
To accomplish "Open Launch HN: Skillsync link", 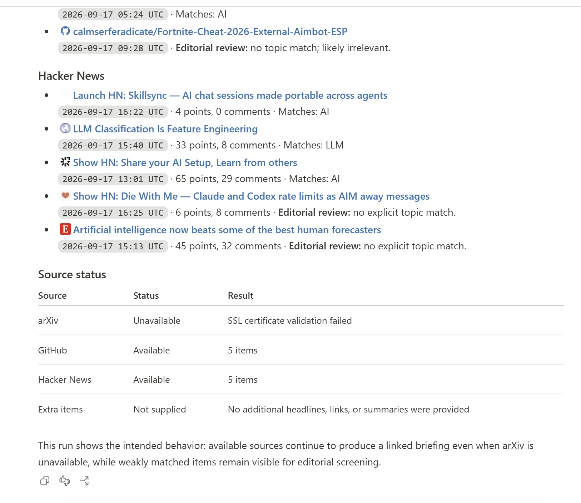I will [x=230, y=96].
